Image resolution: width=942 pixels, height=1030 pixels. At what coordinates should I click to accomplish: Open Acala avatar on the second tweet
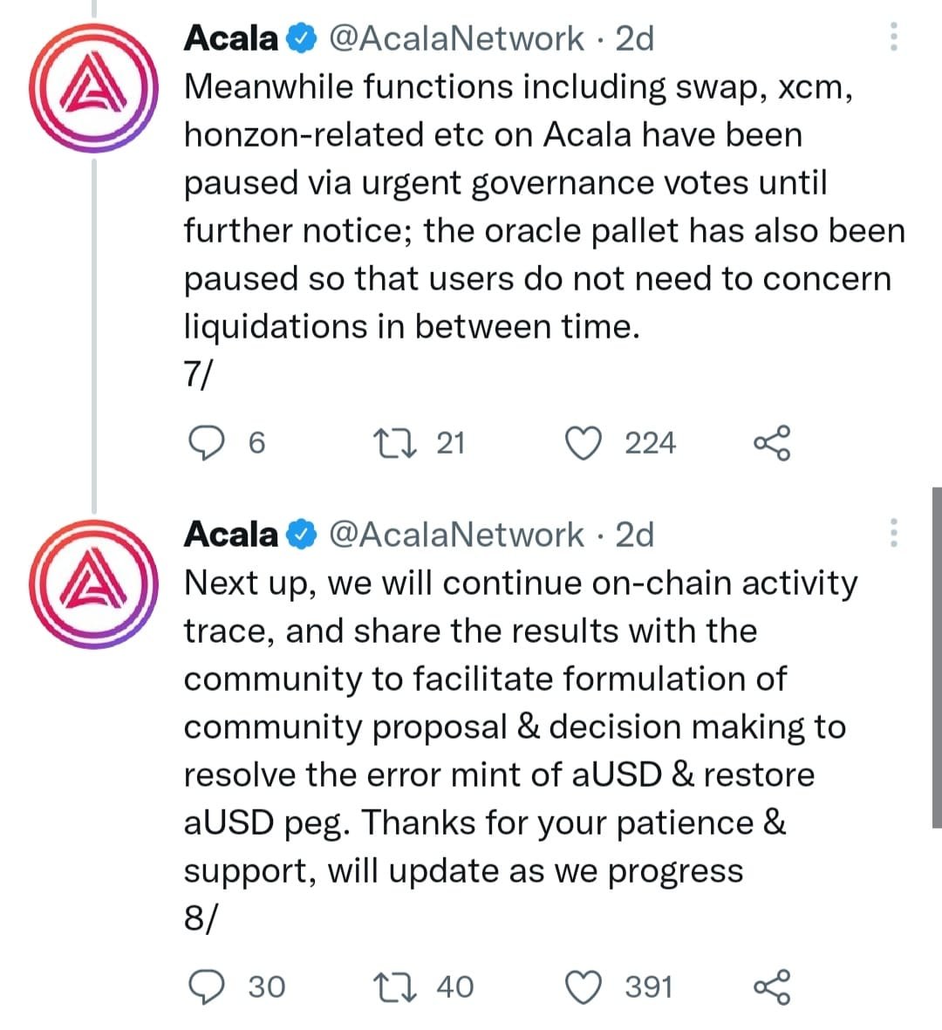pyautogui.click(x=92, y=584)
